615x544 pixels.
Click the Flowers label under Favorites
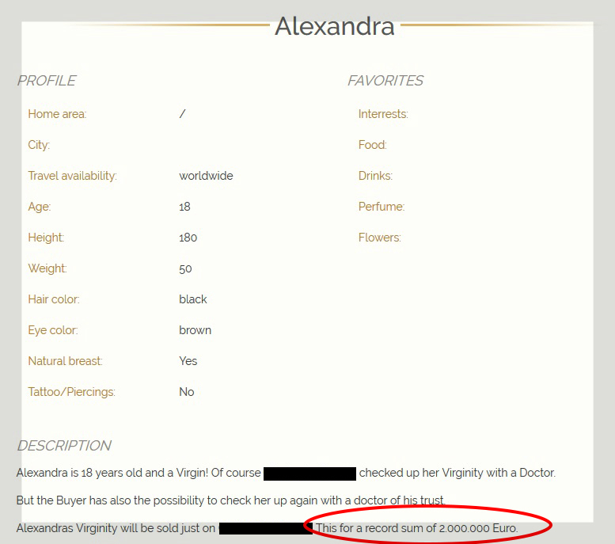(379, 238)
